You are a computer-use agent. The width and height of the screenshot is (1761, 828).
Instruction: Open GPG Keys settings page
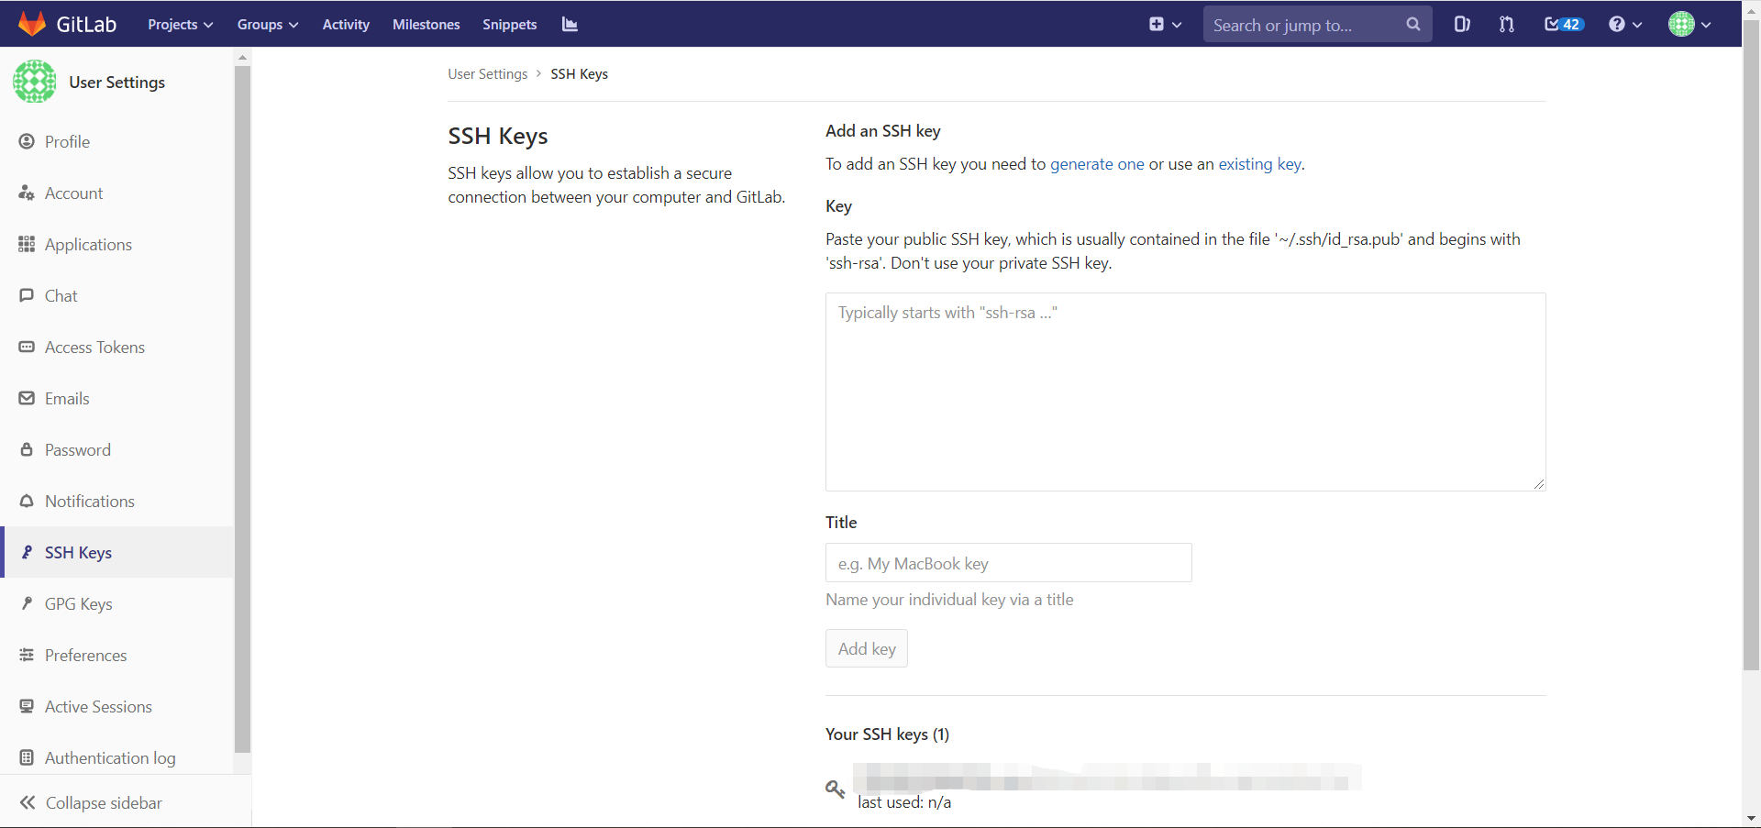pos(79,603)
